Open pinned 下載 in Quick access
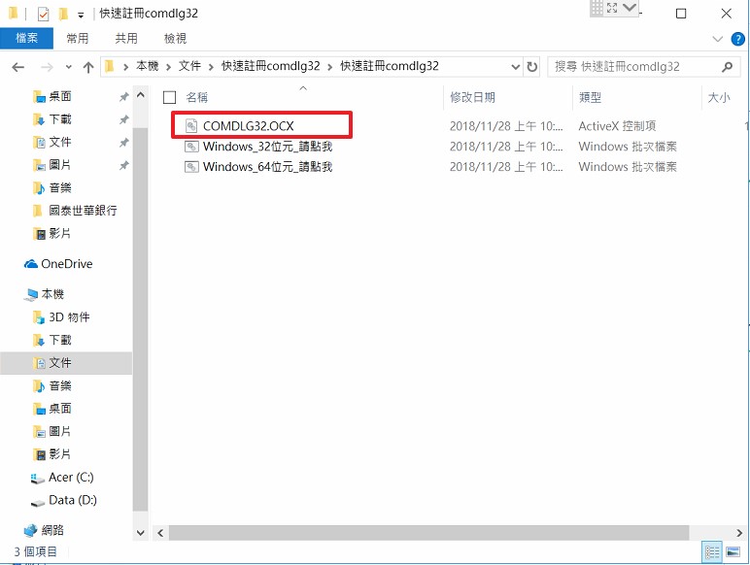Image resolution: width=750 pixels, height=565 pixels. (60, 119)
